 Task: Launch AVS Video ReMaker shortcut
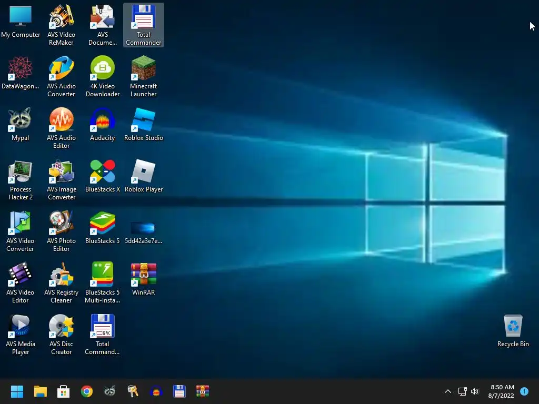point(61,25)
